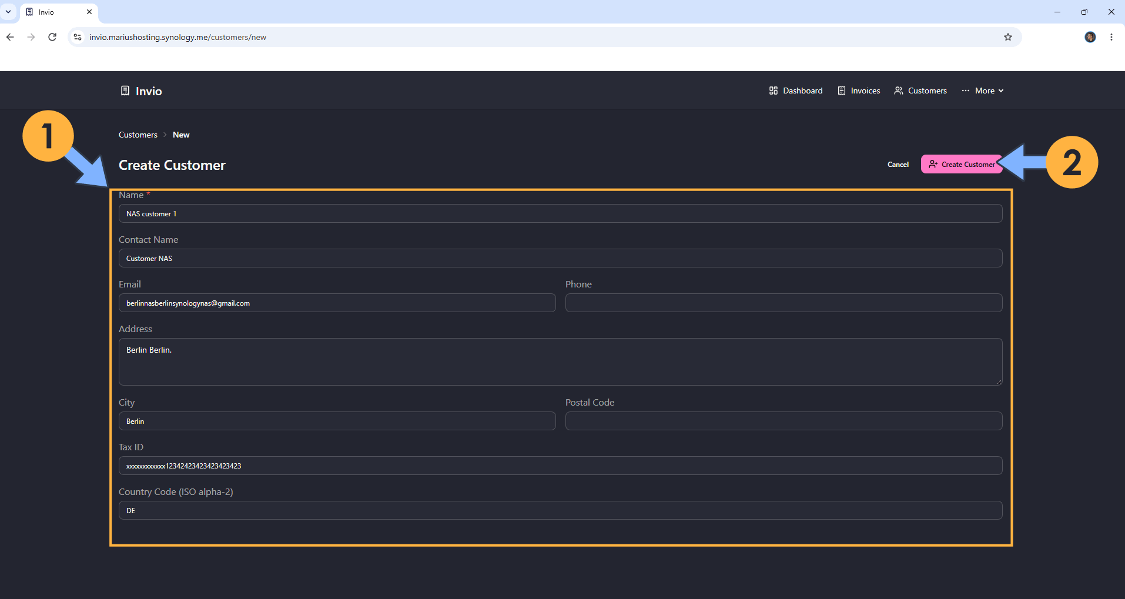Screen dimensions: 1125x599
Task: Go to Invoices in navigation
Action: [859, 91]
